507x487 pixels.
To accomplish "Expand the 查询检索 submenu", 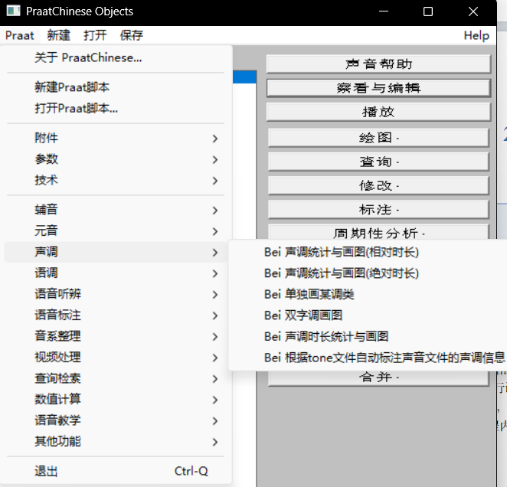I will coord(116,378).
